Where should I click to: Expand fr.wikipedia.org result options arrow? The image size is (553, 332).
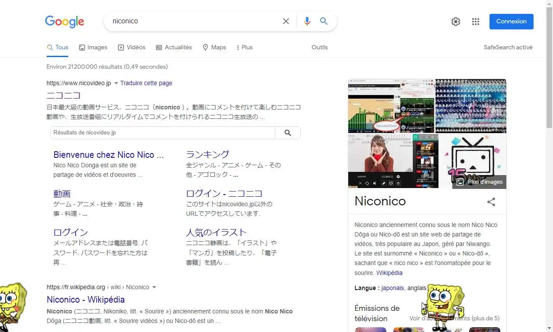(x=154, y=287)
